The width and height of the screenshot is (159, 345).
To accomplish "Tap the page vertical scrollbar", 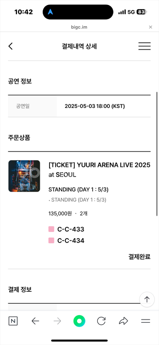I will click(x=157, y=154).
